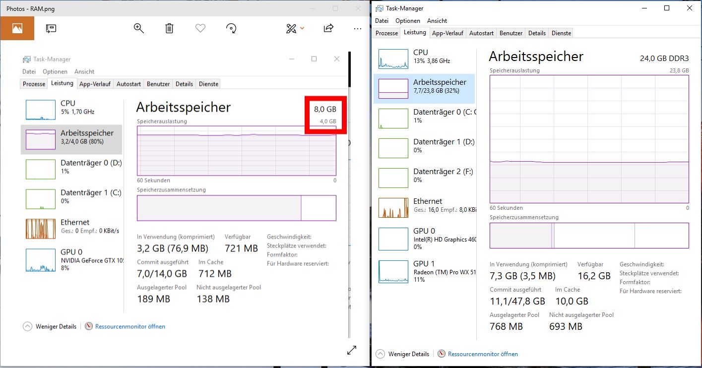The image size is (702, 368).
Task: Open Ressourcenmonitor öffnen link in right window
Action: 477,354
